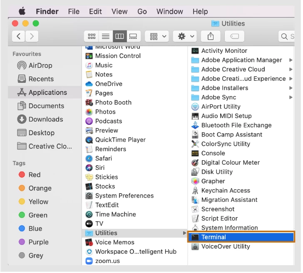303x273 pixels.
Task: Click the Search field
Action: (x=287, y=36)
